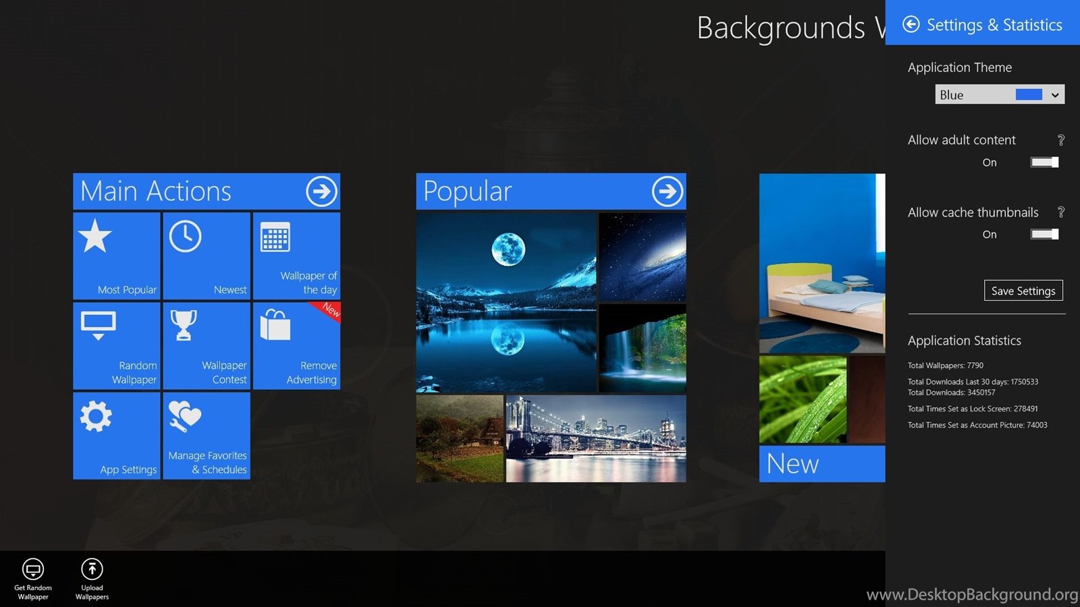Toggle the Allow adult content switch
1080x607 pixels.
tap(1044, 163)
